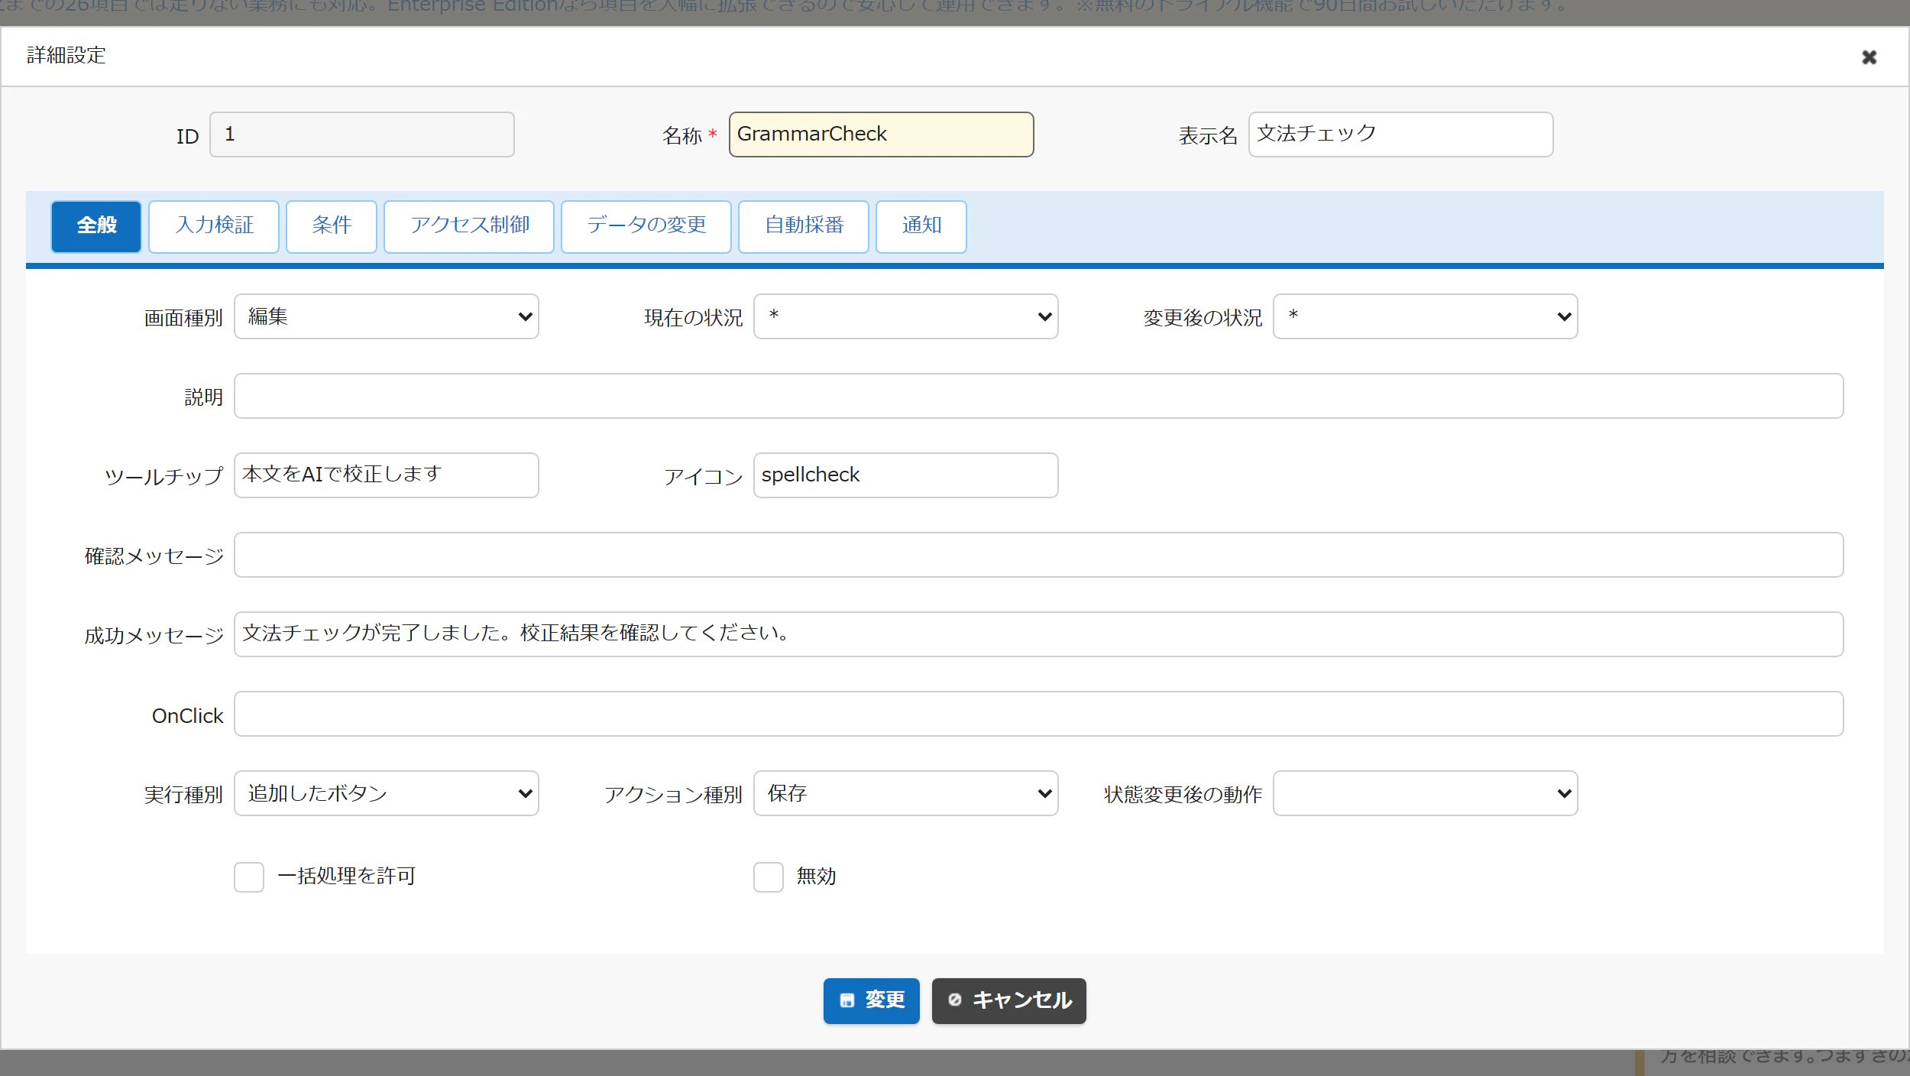Click the floppy disk icon on the 変更 button
This screenshot has width=1910, height=1076.
click(847, 1001)
